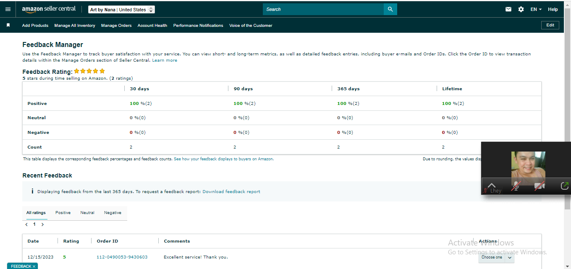The width and height of the screenshot is (571, 269).
Task: Open Voice of the Customer
Action: [x=251, y=26]
